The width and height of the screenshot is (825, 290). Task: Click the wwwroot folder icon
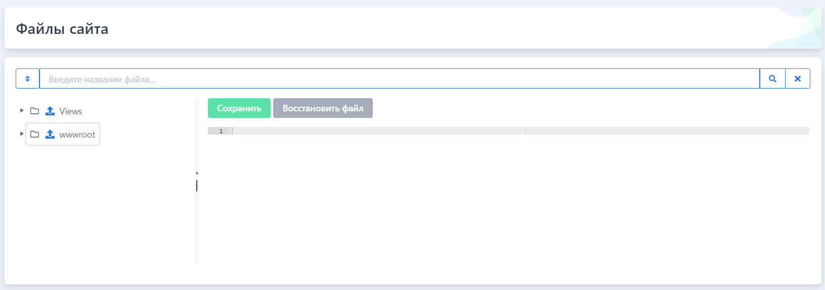35,134
